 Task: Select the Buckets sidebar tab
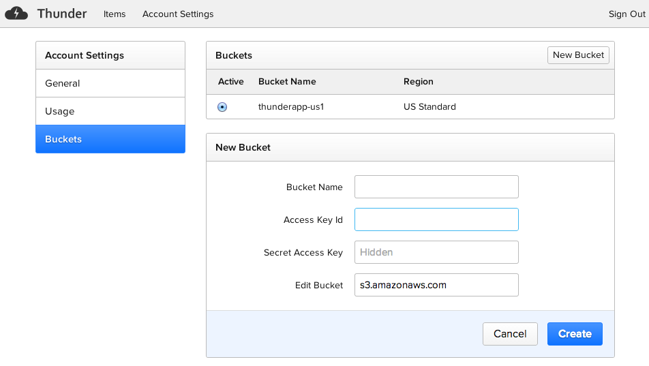110,139
